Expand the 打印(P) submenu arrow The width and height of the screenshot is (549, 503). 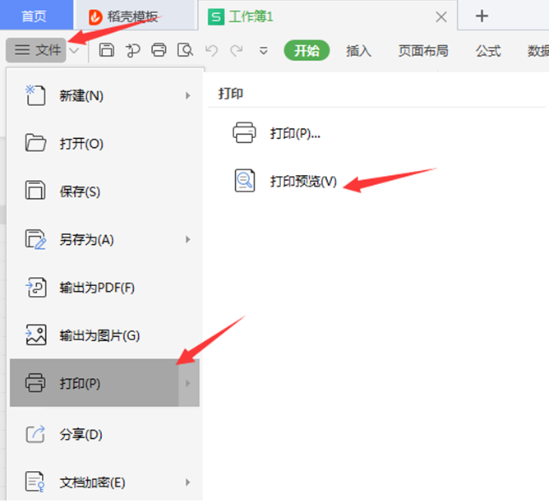(x=188, y=383)
